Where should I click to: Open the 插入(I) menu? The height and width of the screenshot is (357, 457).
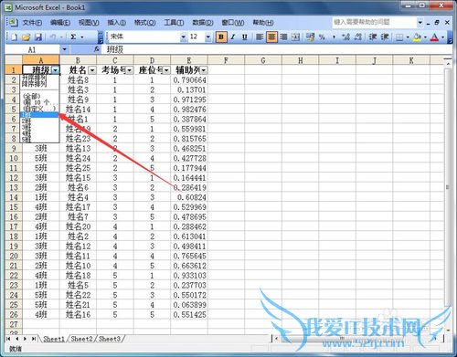[x=117, y=23]
